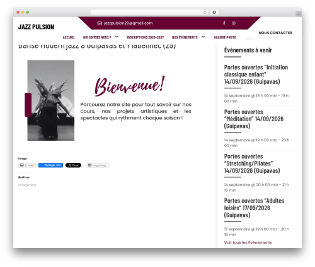Click the text '14 septembre @ 20 h 00 min - 21 h 15 min'
Screen dimensions: 315x267
click(256, 187)
